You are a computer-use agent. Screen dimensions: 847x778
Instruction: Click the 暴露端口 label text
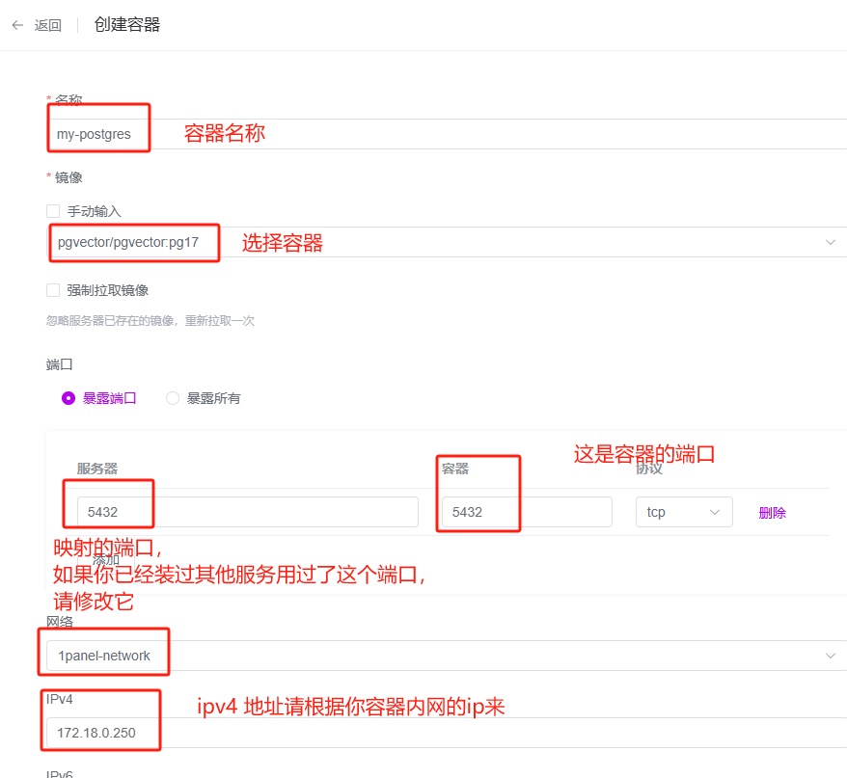[109, 398]
